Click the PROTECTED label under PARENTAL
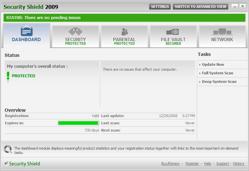The image size is (249, 171). (x=125, y=43)
